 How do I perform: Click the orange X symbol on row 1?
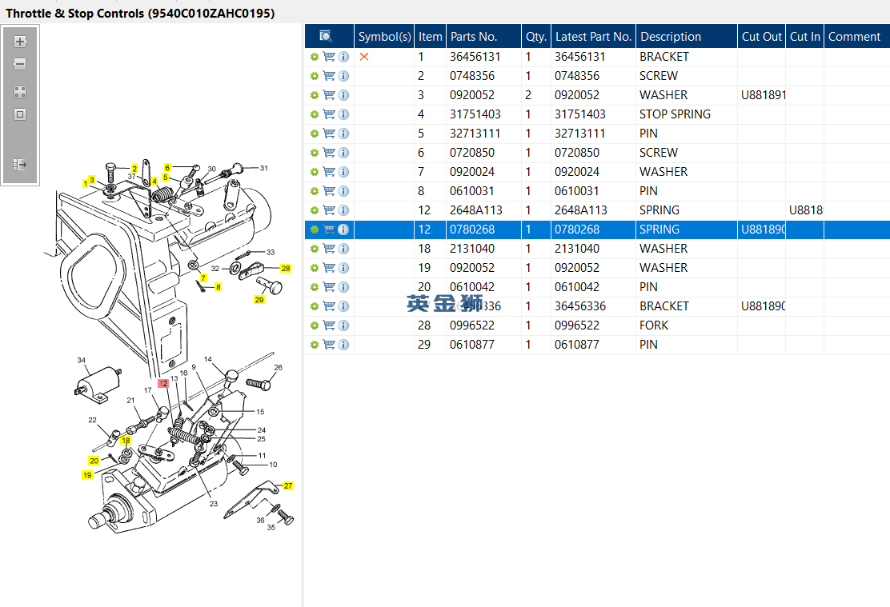(364, 57)
